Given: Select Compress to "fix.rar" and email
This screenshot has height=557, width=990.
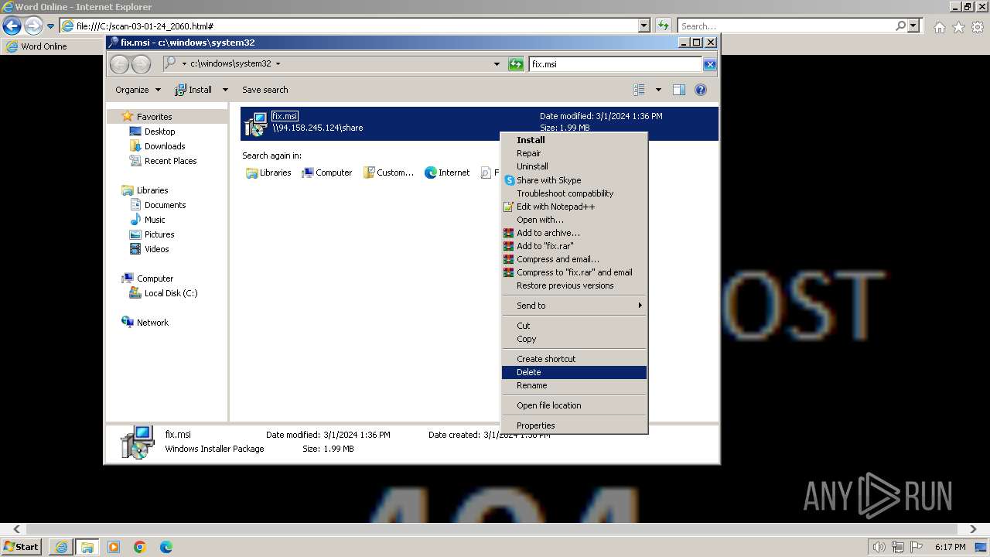Looking at the screenshot, I should 574,272.
